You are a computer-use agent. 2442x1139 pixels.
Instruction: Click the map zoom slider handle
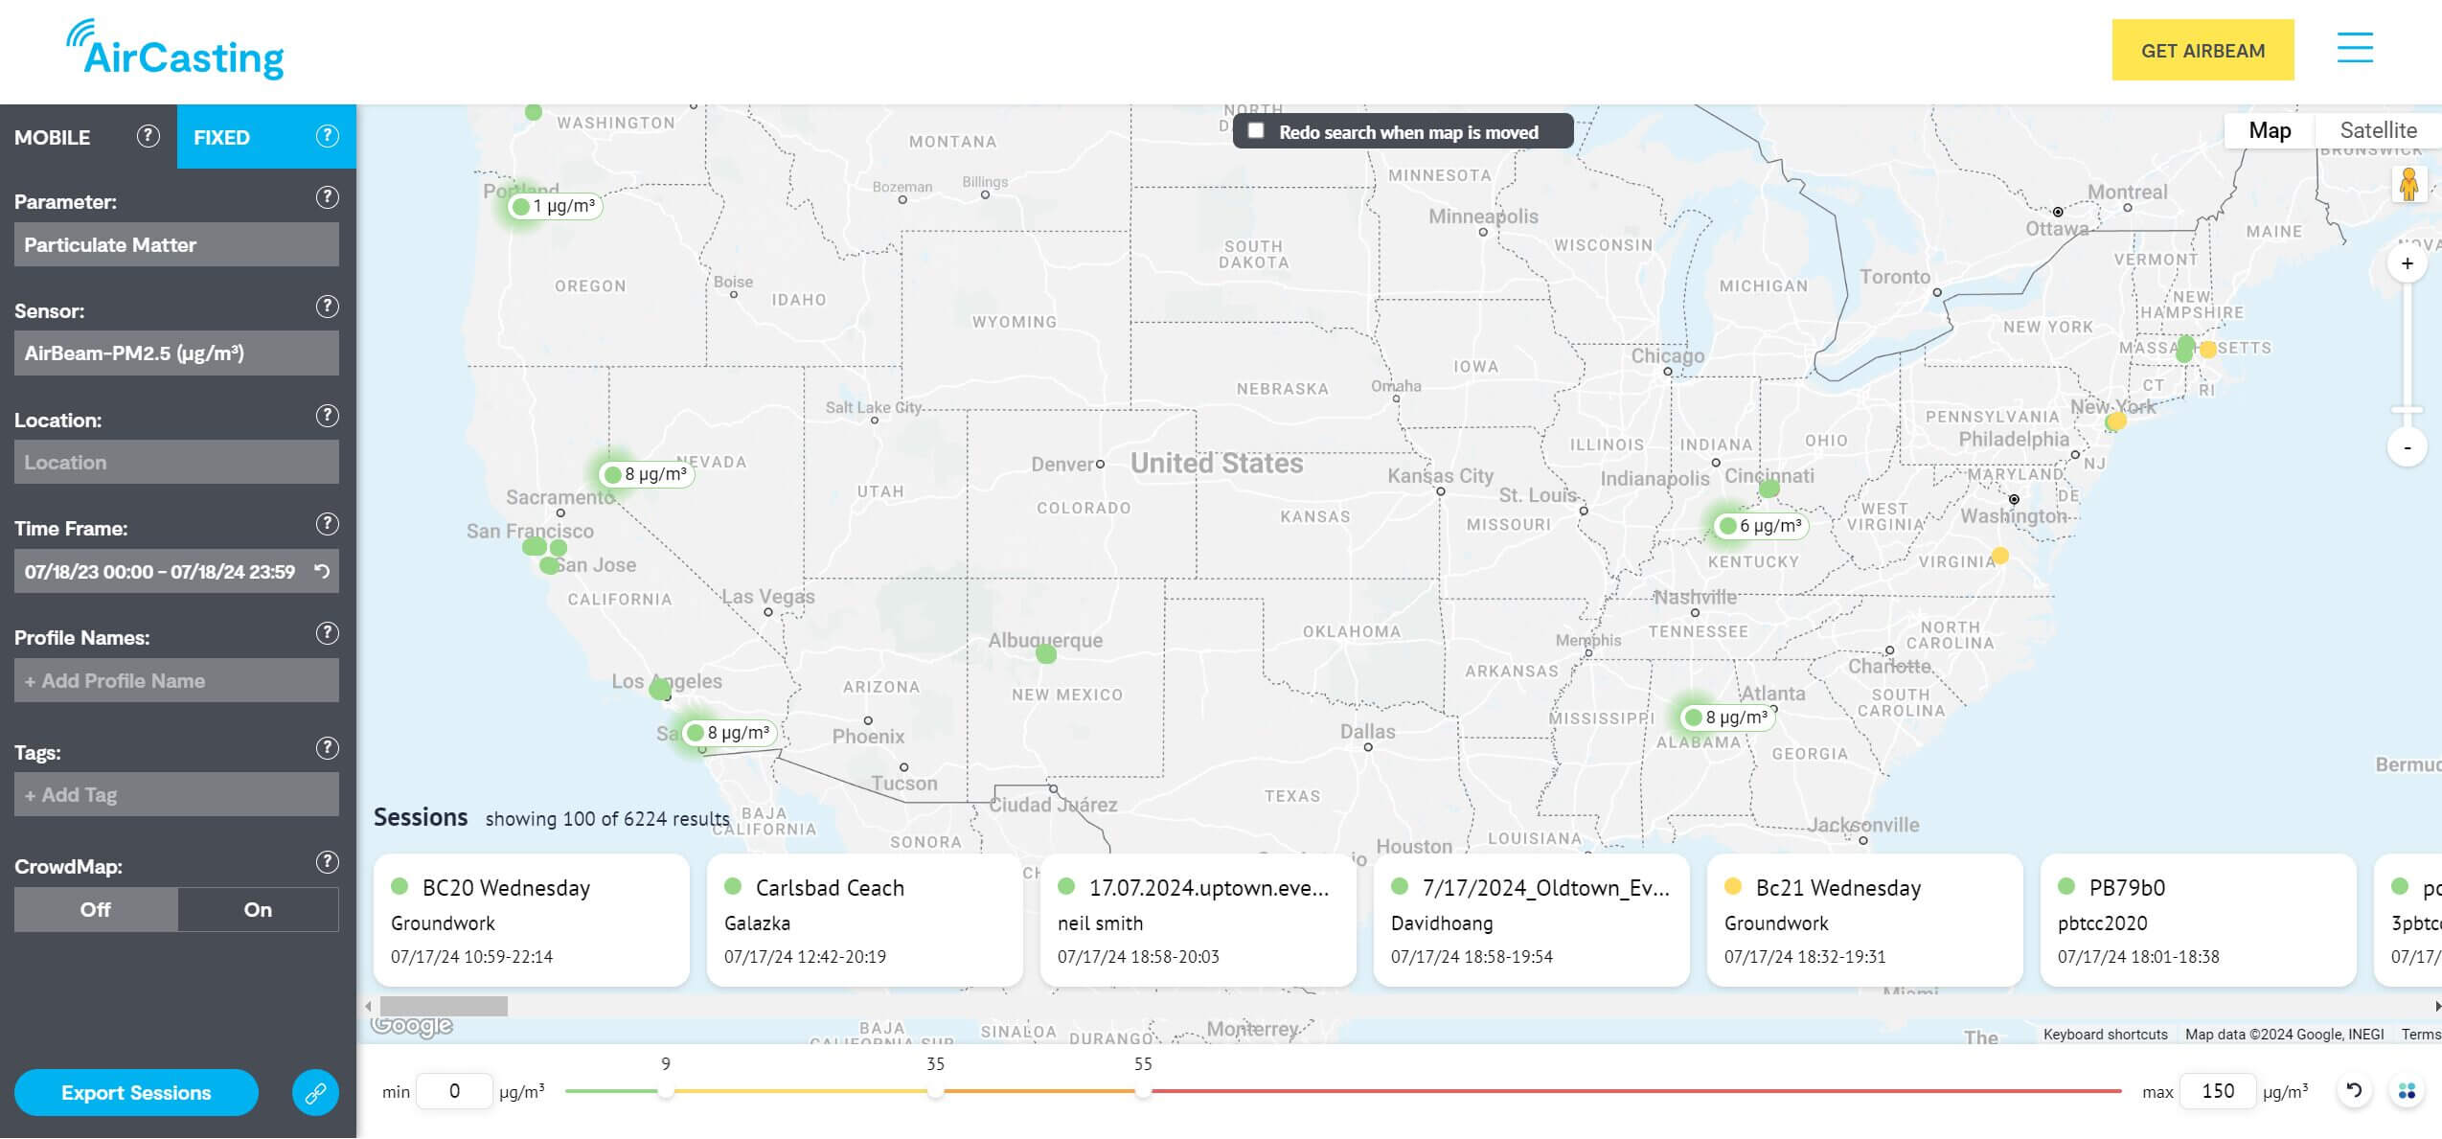2407,410
